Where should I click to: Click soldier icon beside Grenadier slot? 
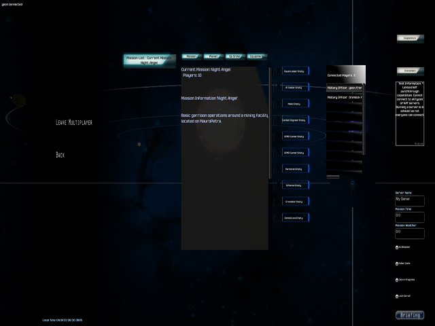(x=278, y=202)
